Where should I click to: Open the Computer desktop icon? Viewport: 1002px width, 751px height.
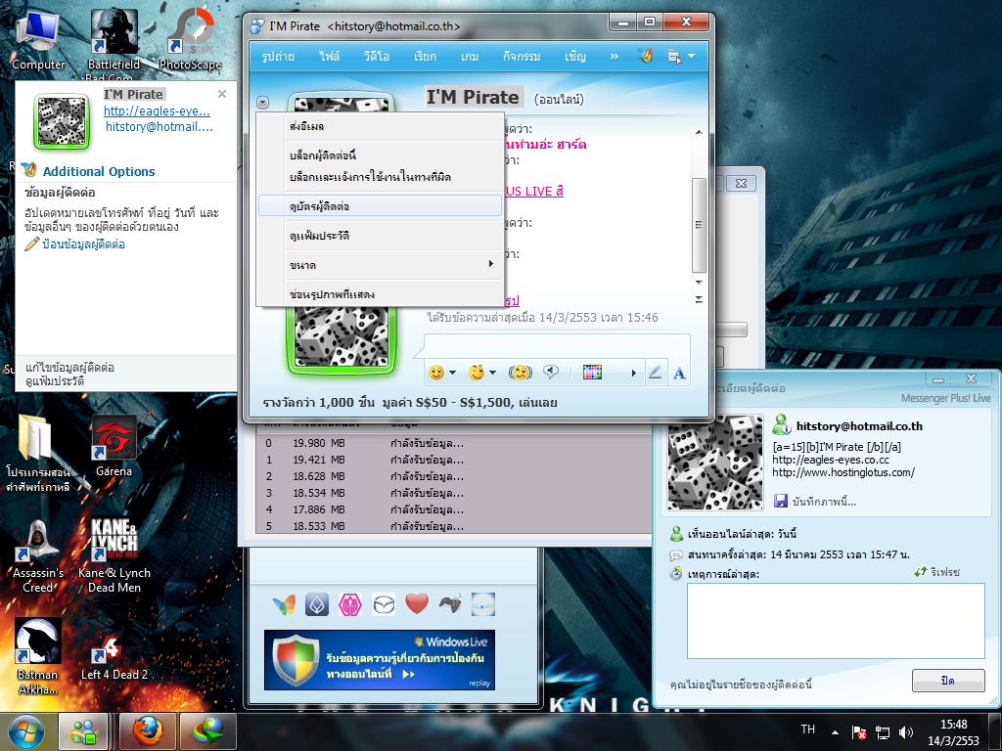pos(38,40)
